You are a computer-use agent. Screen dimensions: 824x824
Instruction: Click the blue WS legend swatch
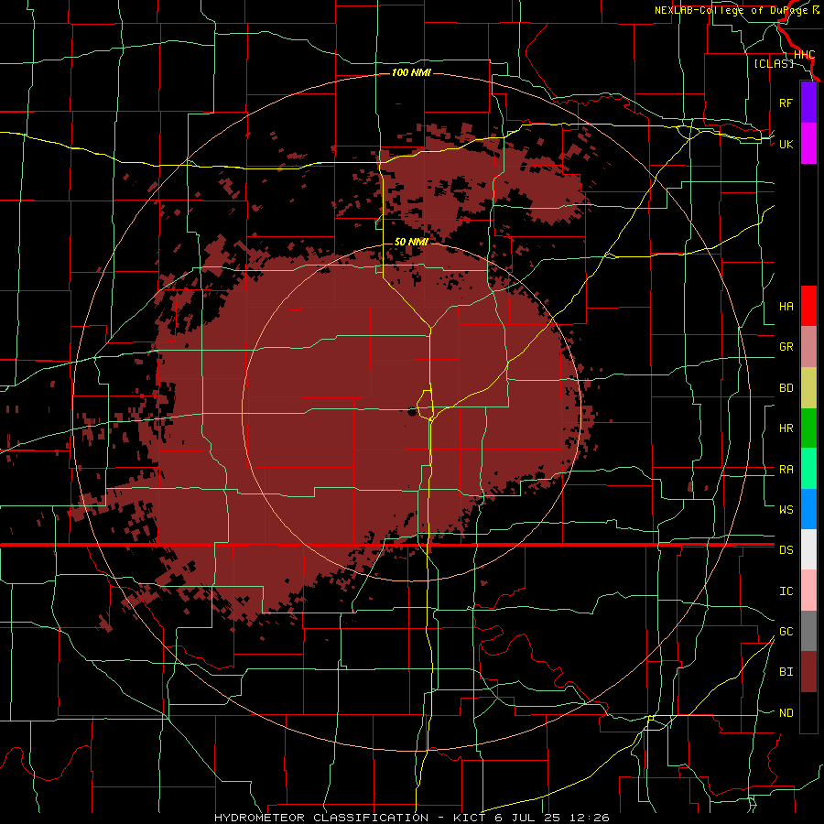pyautogui.click(x=808, y=509)
